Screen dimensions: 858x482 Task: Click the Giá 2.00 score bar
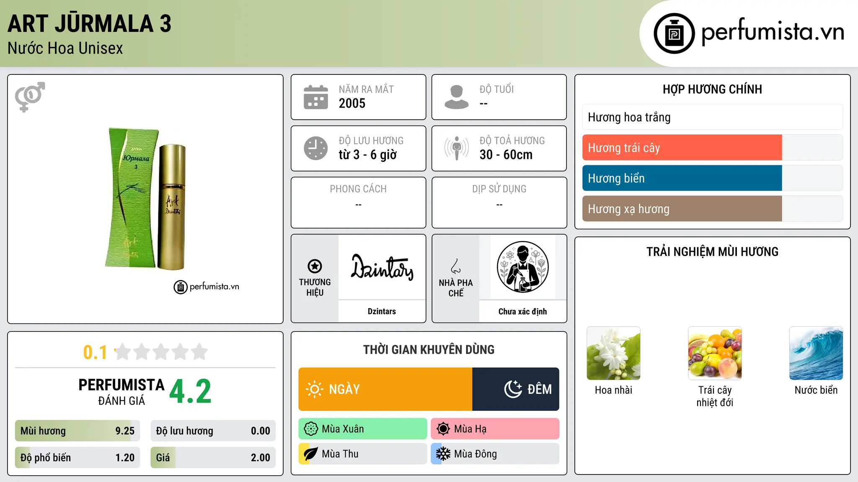[x=213, y=458]
